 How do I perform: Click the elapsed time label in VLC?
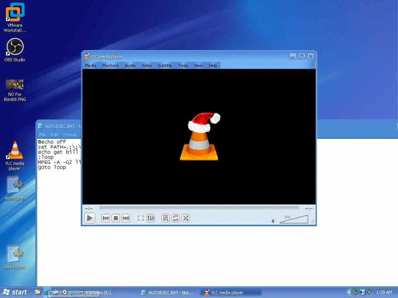pos(89,208)
